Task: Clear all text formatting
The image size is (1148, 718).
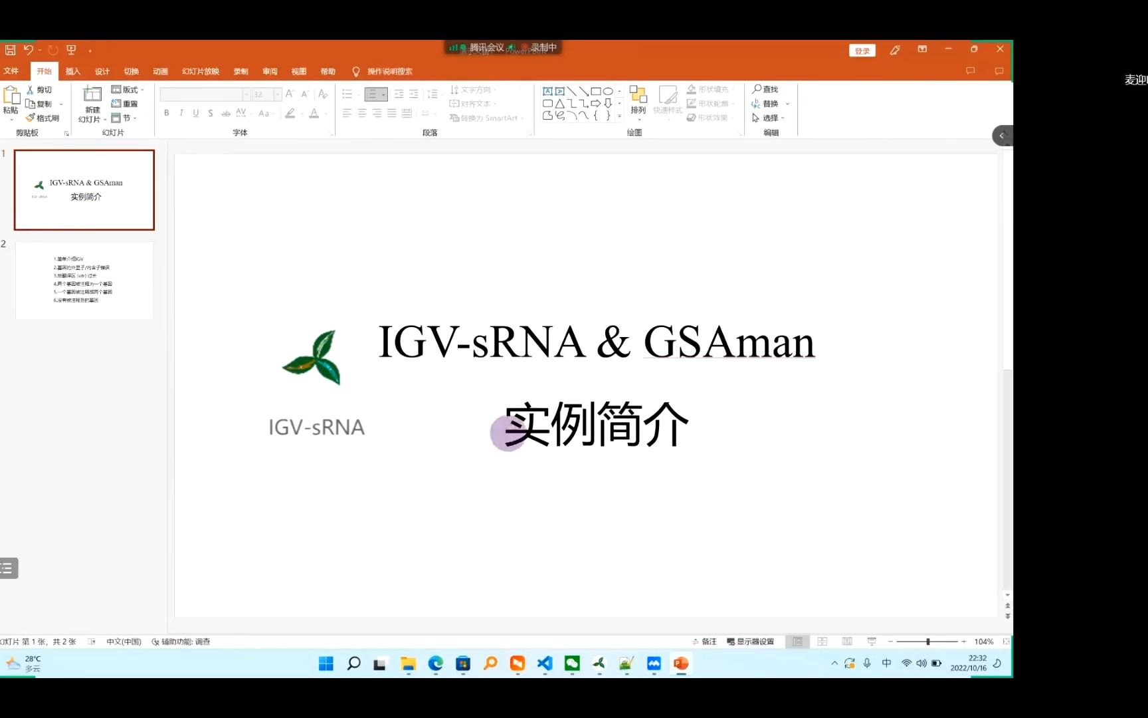Action: [323, 94]
